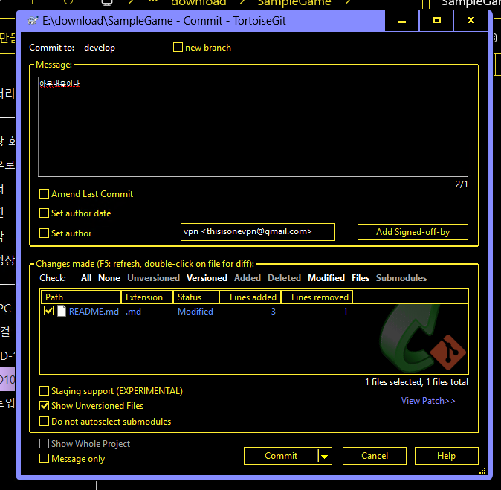Click download in Explorer breadcrumb behind
The image size is (501, 490).
[x=198, y=3]
